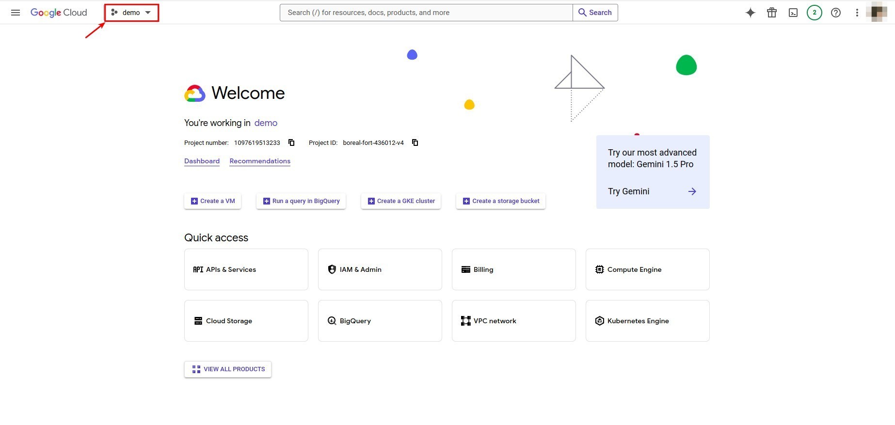Click the Search button

tap(595, 13)
